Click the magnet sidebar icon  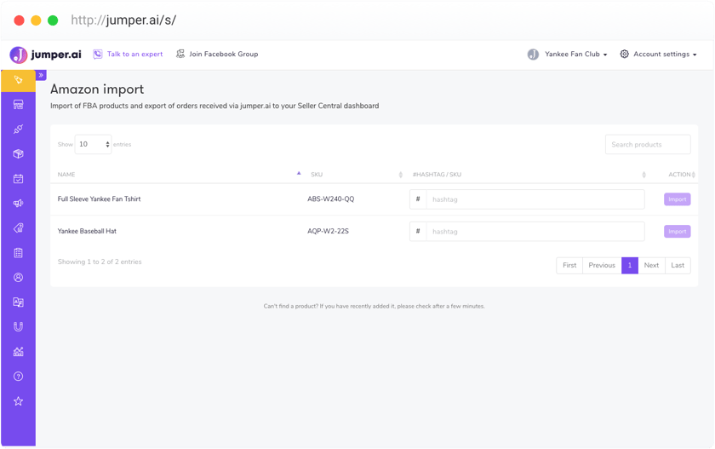tap(18, 326)
